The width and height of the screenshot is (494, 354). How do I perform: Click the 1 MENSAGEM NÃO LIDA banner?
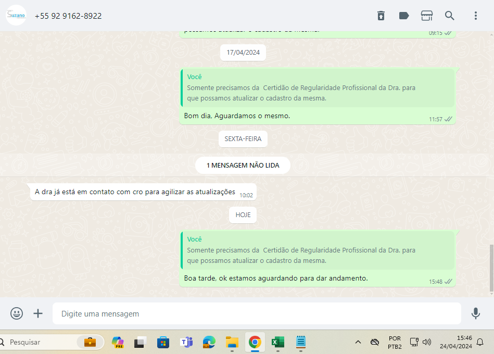click(x=243, y=166)
